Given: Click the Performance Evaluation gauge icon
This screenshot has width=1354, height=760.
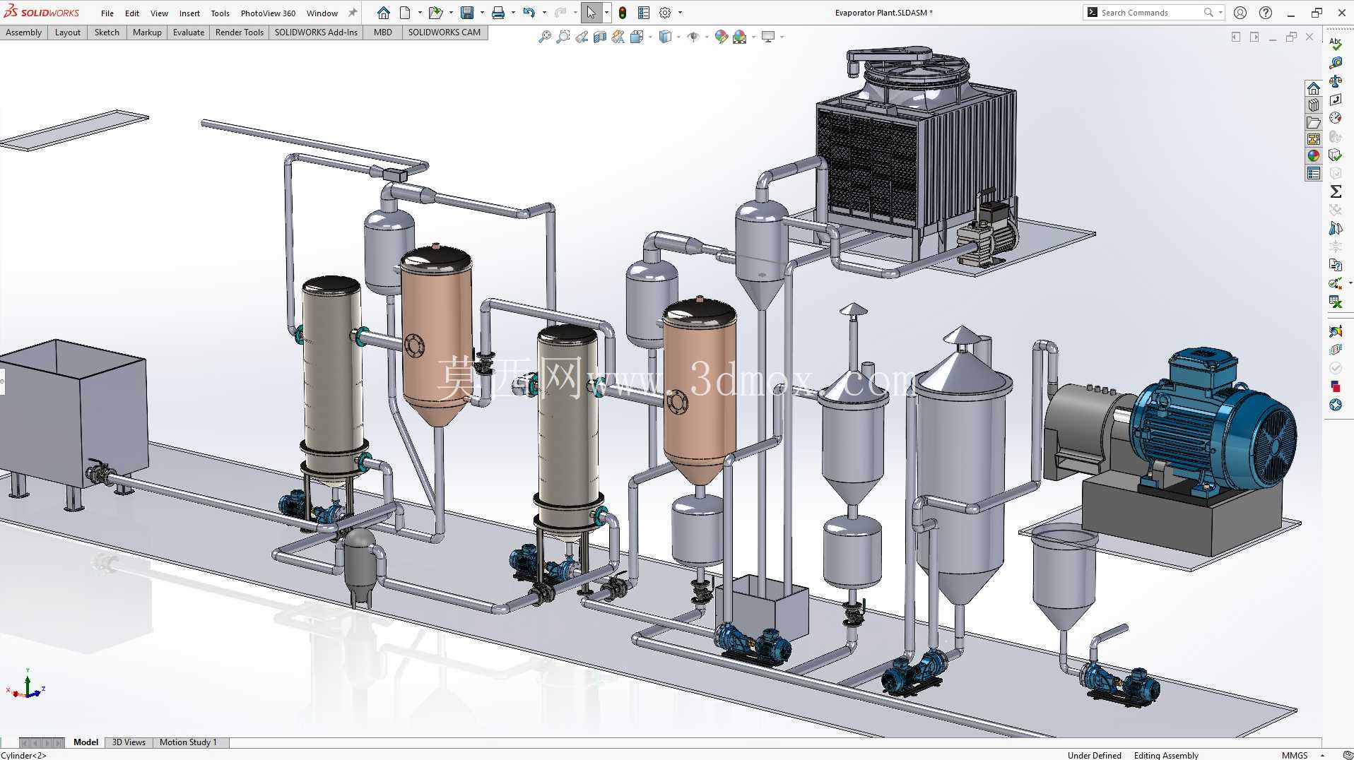Looking at the screenshot, I should [1336, 118].
